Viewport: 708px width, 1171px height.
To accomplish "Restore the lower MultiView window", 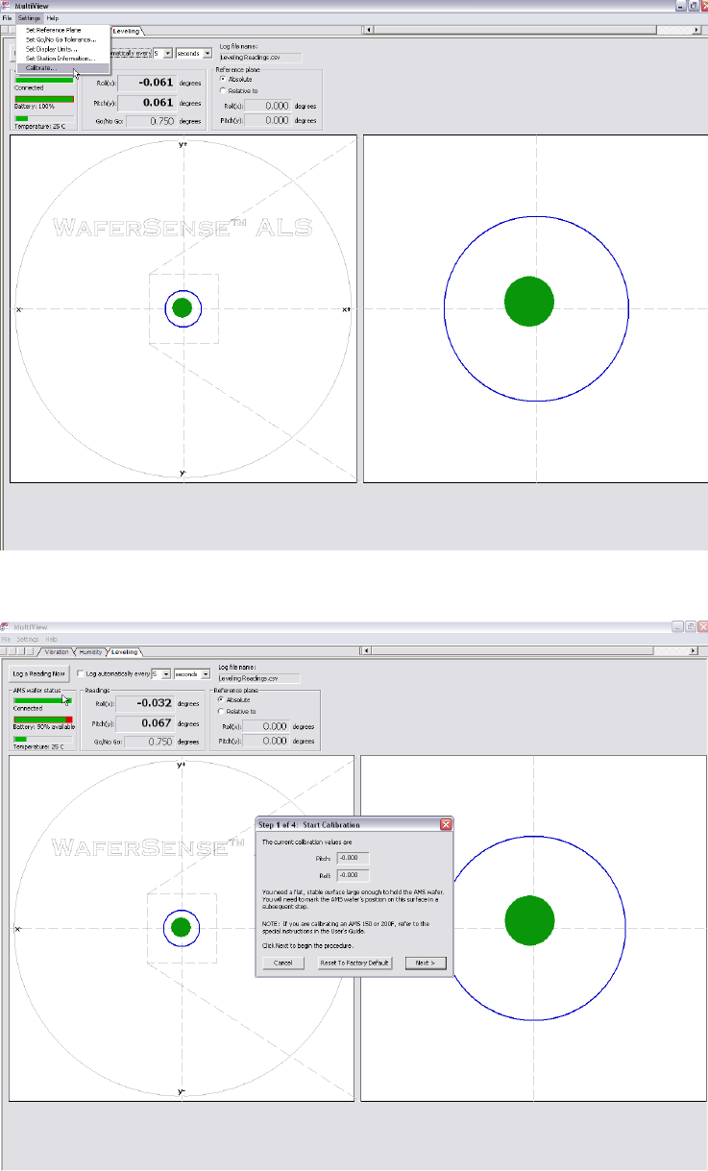I will coord(690,626).
